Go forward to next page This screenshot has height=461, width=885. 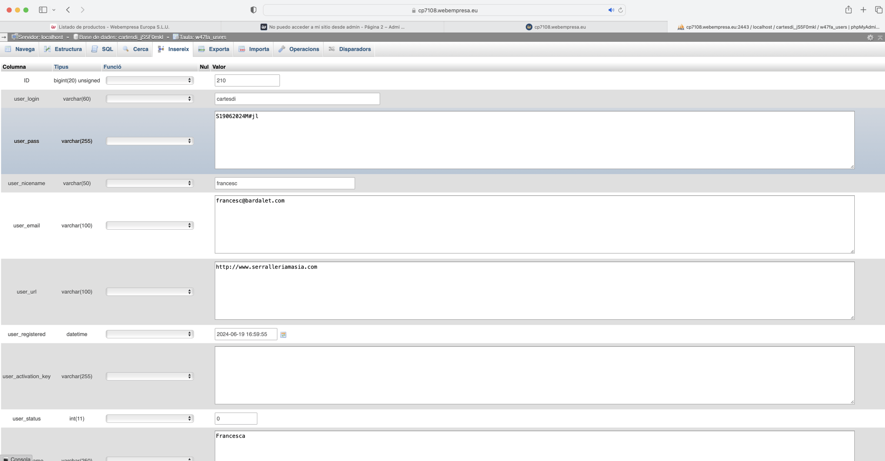[x=83, y=10]
